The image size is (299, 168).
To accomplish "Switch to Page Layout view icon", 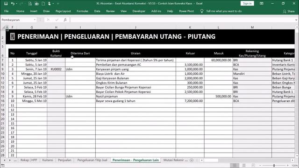I will click(244, 165).
